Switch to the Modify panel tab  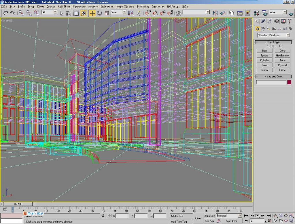(x=263, y=21)
